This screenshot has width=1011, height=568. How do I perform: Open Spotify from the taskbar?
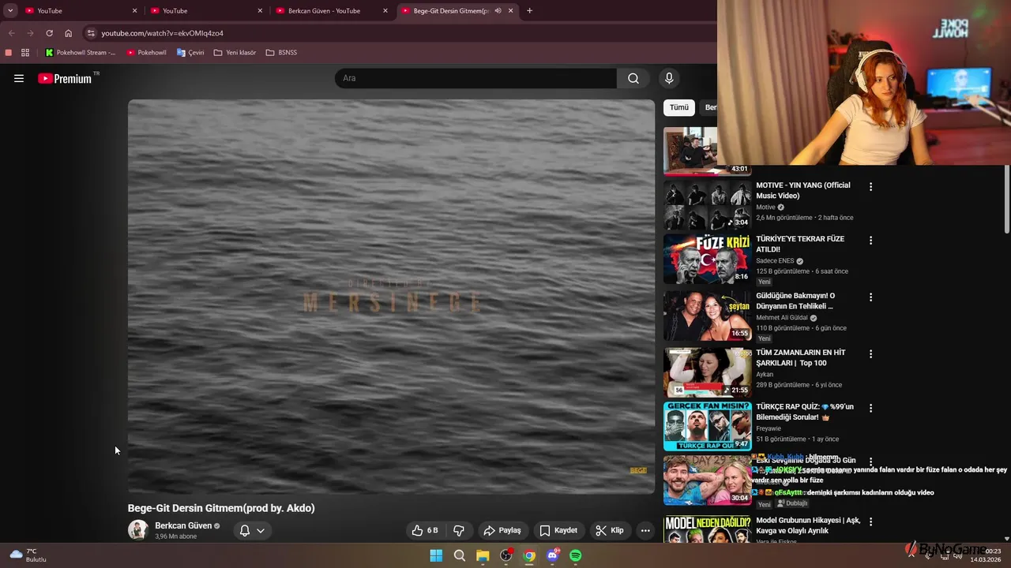[x=576, y=555]
